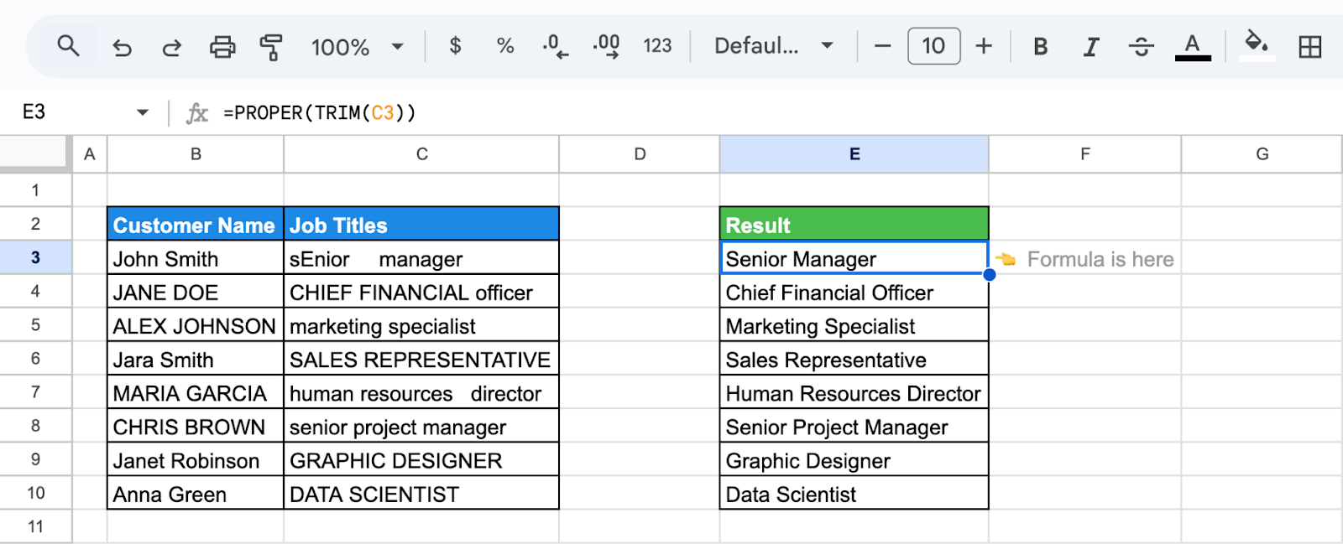Select the cell GRAPHIC DESIGNER
The width and height of the screenshot is (1343, 544).
(x=421, y=460)
